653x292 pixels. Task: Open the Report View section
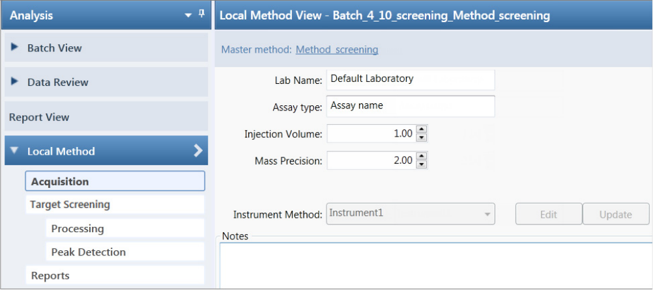(x=39, y=117)
